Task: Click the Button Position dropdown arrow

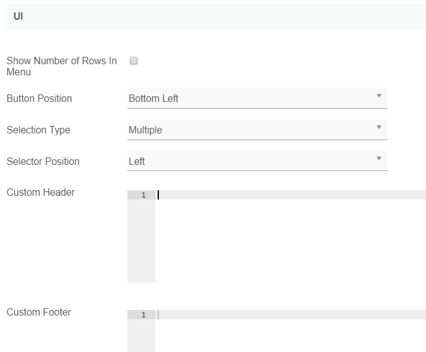Action: tap(378, 96)
